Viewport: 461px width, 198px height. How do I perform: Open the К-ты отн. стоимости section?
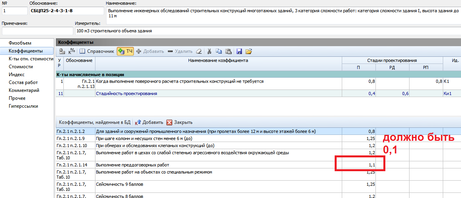31,59
